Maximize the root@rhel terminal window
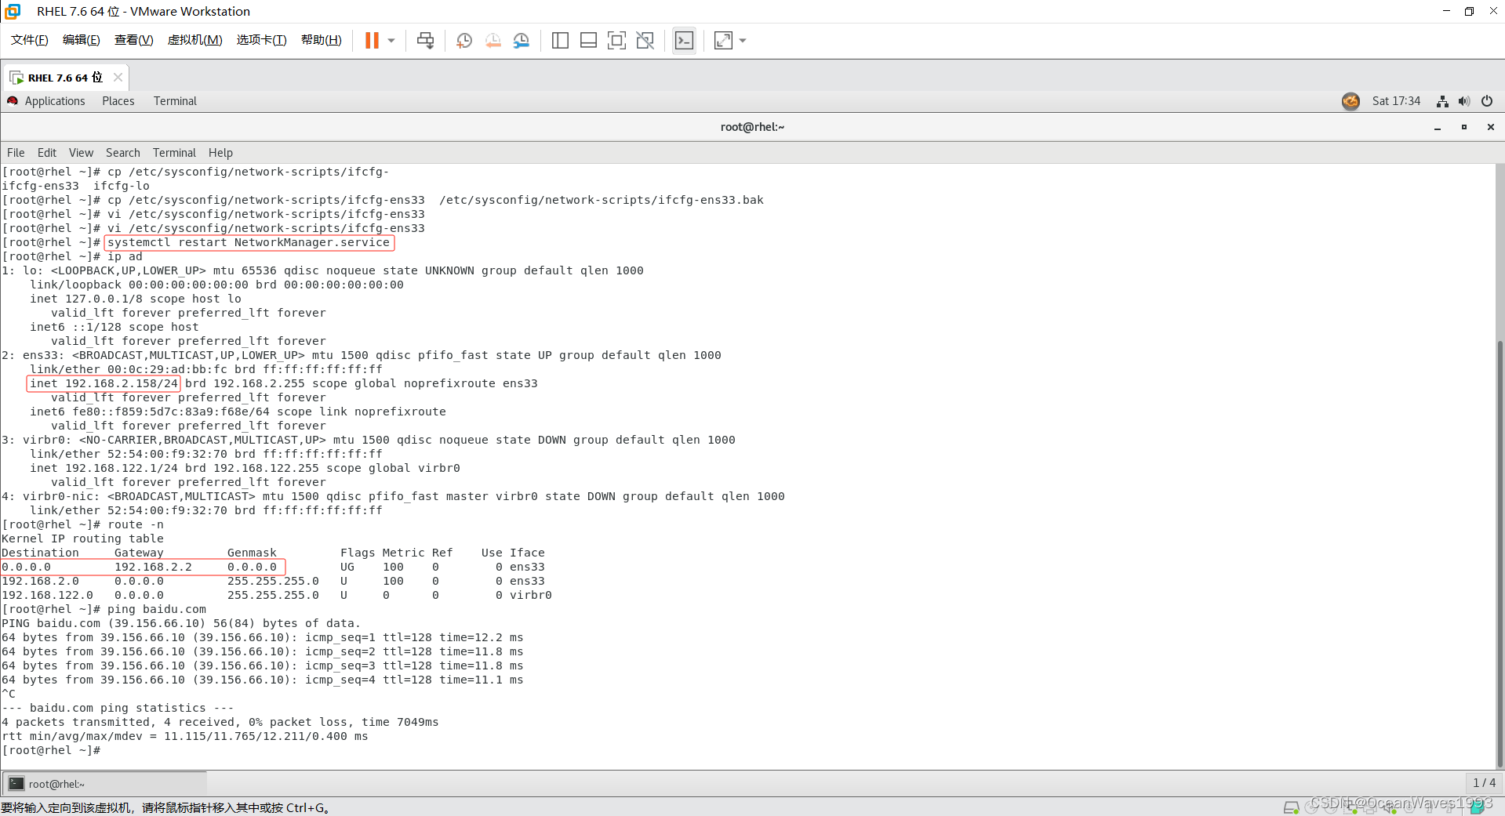This screenshot has width=1505, height=816. click(1463, 127)
